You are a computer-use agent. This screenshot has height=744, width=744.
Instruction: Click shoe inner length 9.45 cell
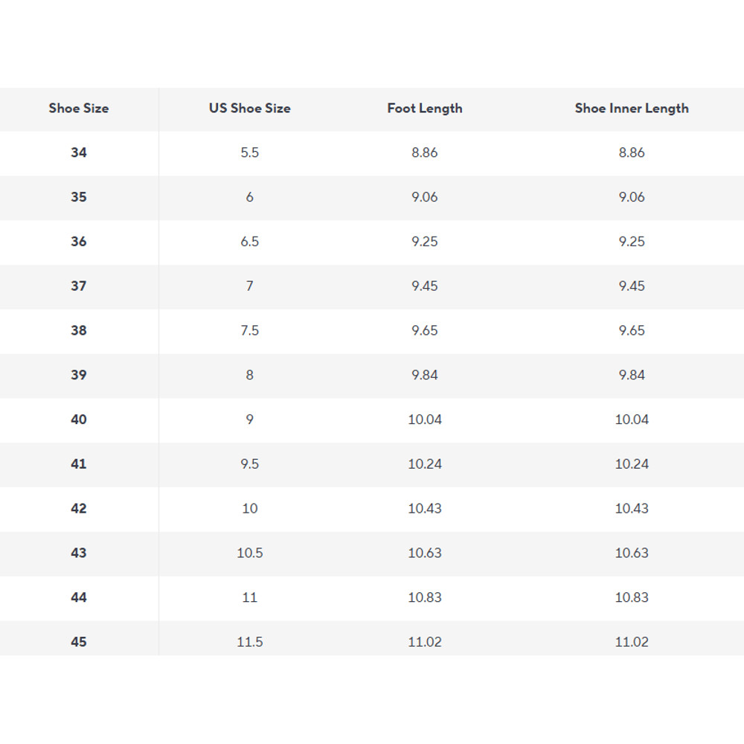point(632,286)
